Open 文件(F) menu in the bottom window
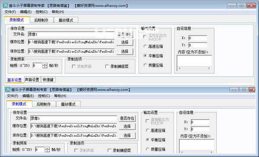The height and width of the screenshot is (157, 259). (13, 96)
